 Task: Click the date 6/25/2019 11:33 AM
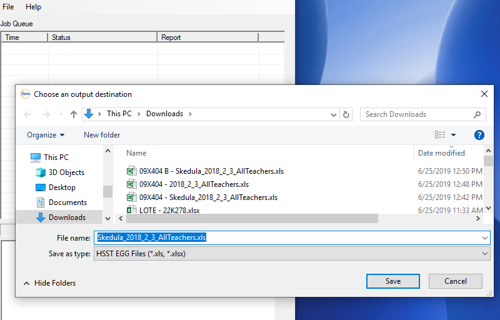pyautogui.click(x=450, y=211)
